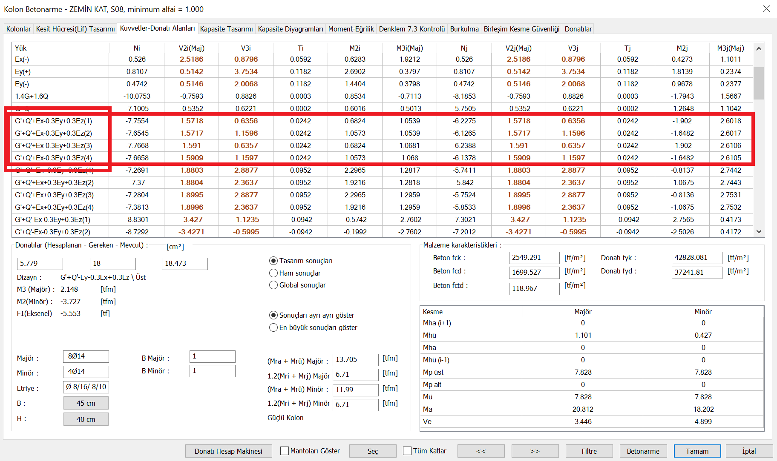The height and width of the screenshot is (461, 777).
Task: Click the B Minör input field
Action: point(213,371)
